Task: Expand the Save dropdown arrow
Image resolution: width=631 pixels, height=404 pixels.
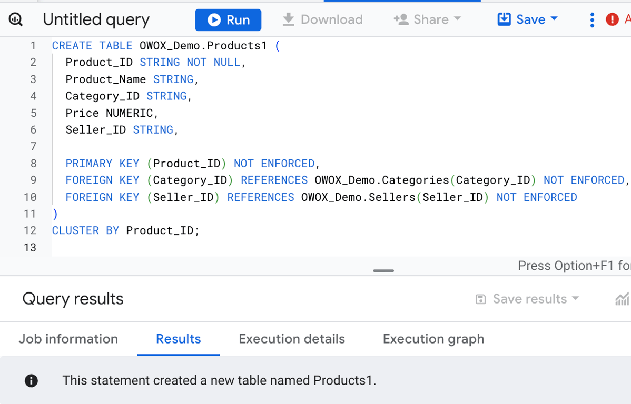Action: click(554, 18)
